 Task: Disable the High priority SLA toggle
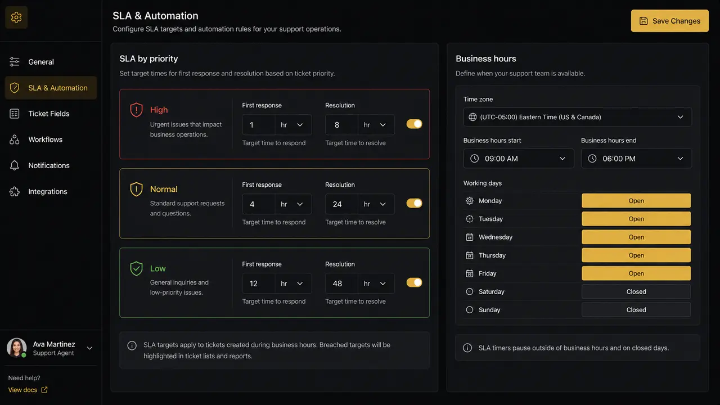tap(415, 124)
